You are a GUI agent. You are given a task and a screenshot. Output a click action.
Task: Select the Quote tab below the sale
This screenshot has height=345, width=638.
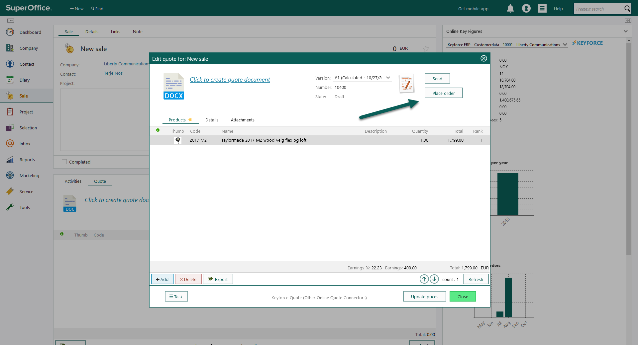pos(100,181)
